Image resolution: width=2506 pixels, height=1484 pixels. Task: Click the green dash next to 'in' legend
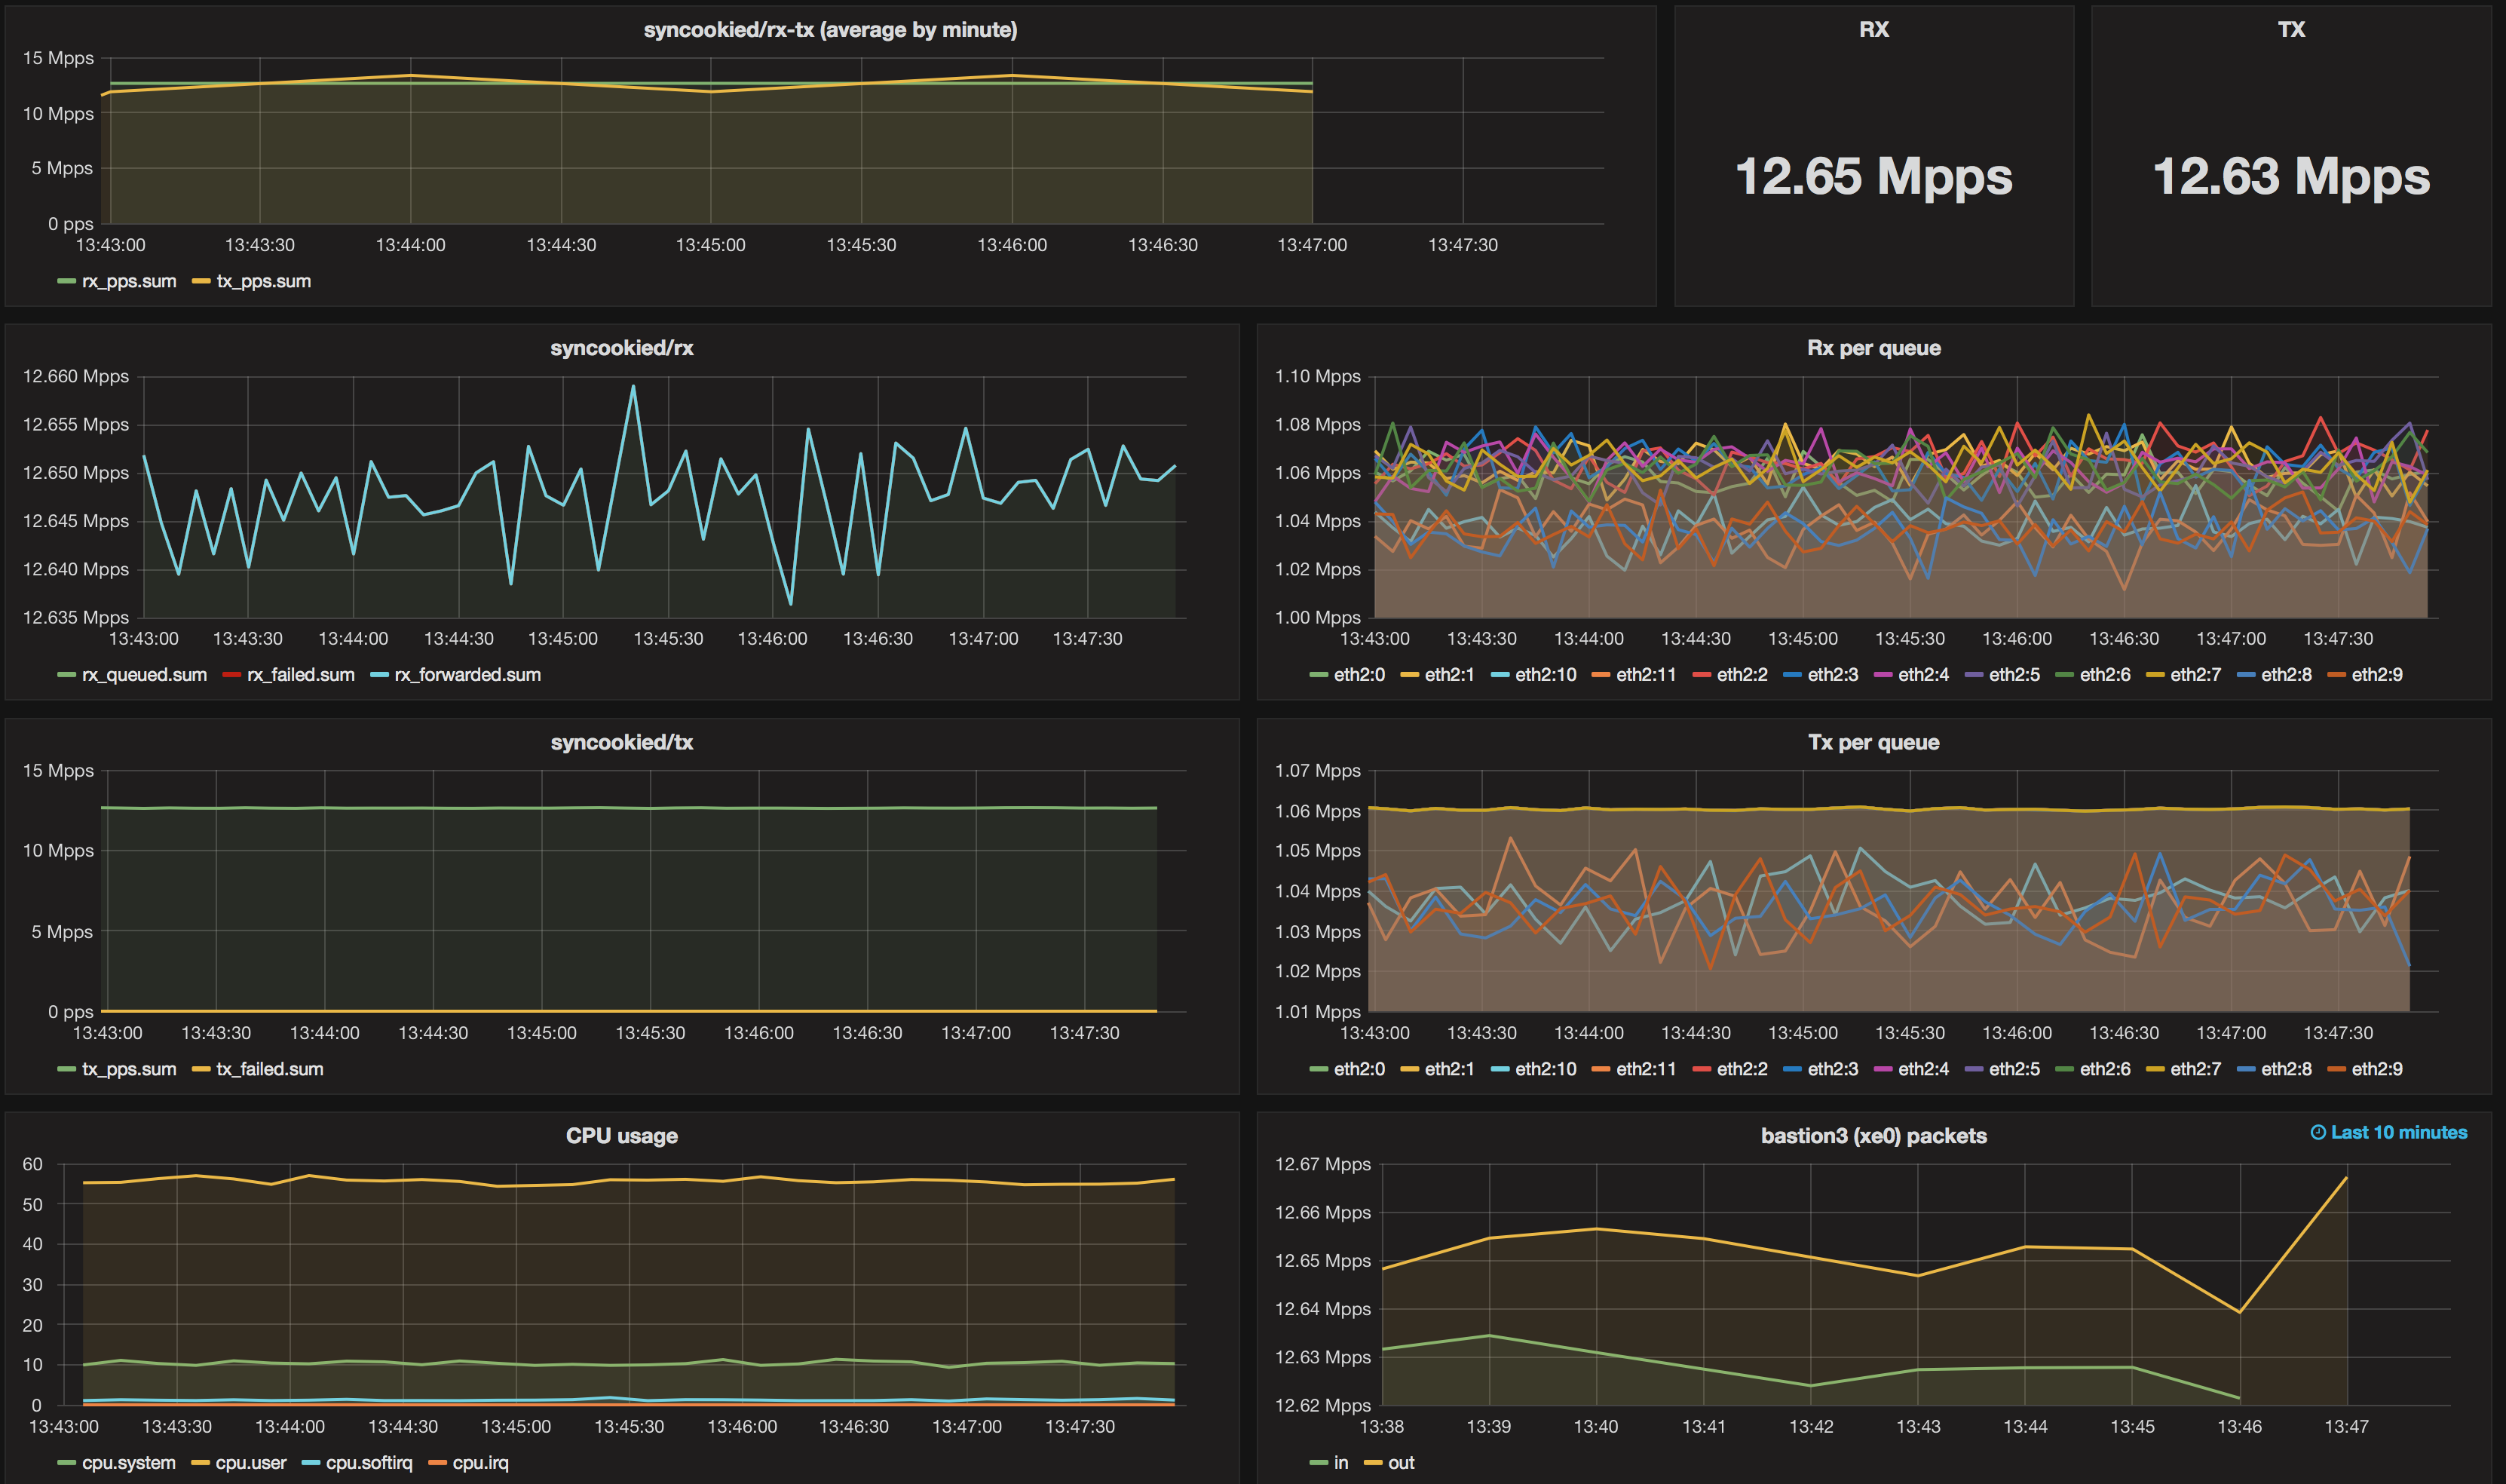(1319, 1463)
